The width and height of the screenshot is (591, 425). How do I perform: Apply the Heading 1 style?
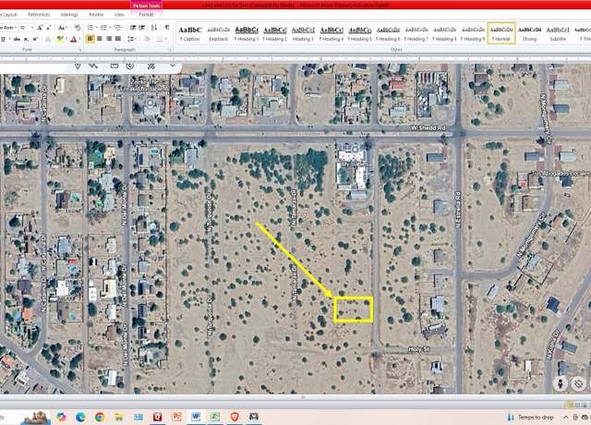tap(247, 33)
